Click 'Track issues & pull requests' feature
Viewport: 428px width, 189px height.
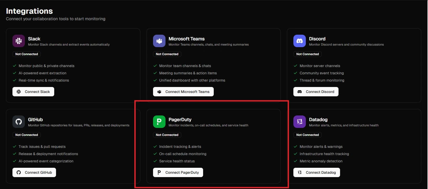(42, 147)
